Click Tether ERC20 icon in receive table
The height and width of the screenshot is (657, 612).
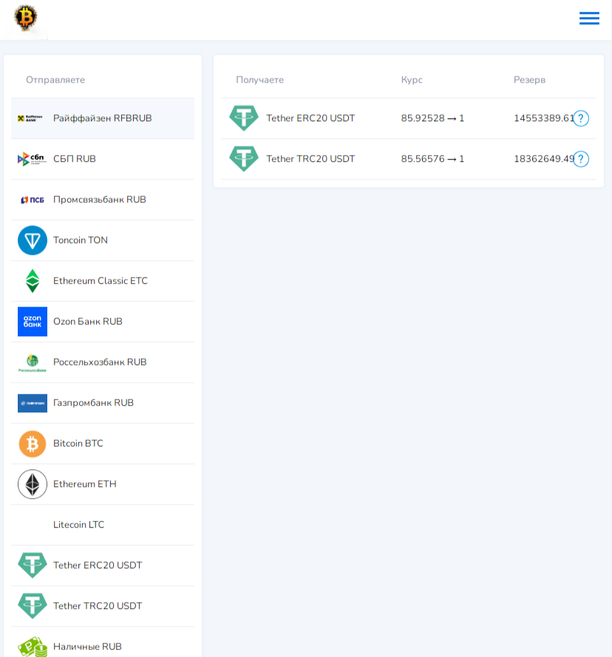pos(243,118)
